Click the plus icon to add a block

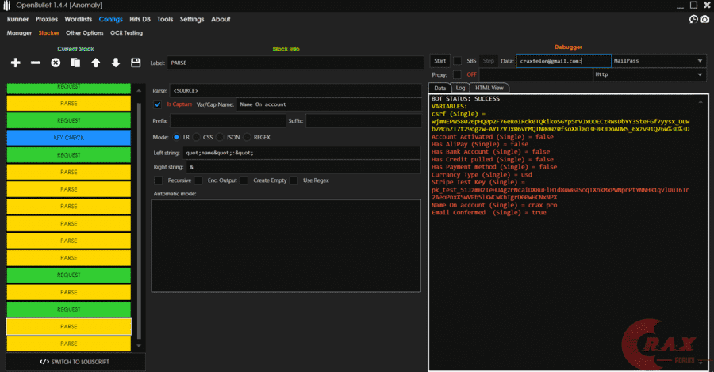click(x=16, y=63)
